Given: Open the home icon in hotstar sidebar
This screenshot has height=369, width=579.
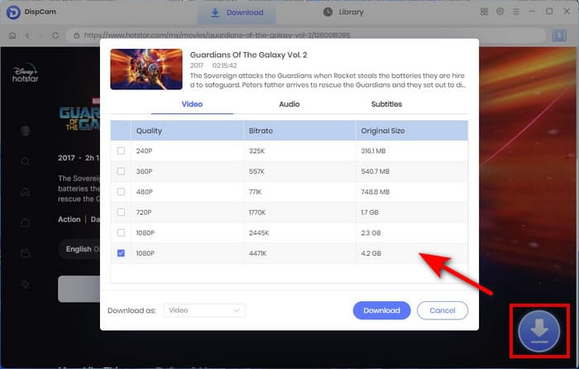Looking at the screenshot, I should (x=25, y=192).
